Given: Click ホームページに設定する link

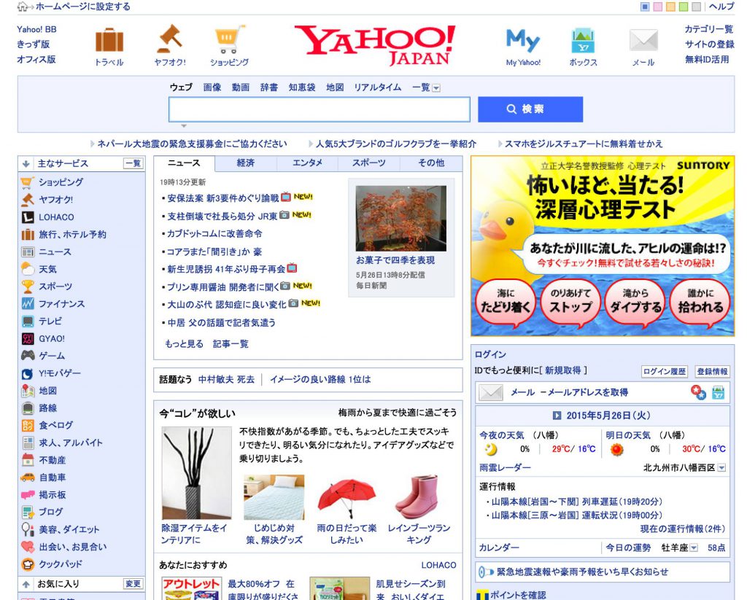Looking at the screenshot, I should [83, 7].
